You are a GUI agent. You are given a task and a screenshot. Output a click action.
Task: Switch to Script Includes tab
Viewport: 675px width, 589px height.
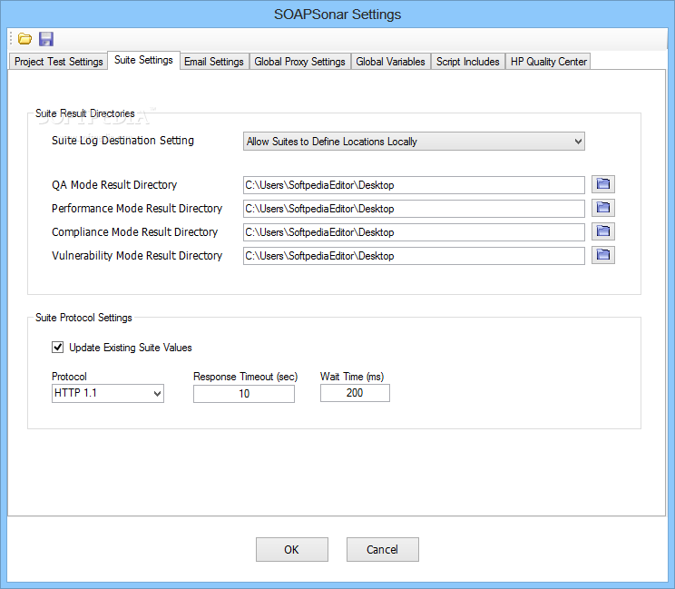coord(467,62)
